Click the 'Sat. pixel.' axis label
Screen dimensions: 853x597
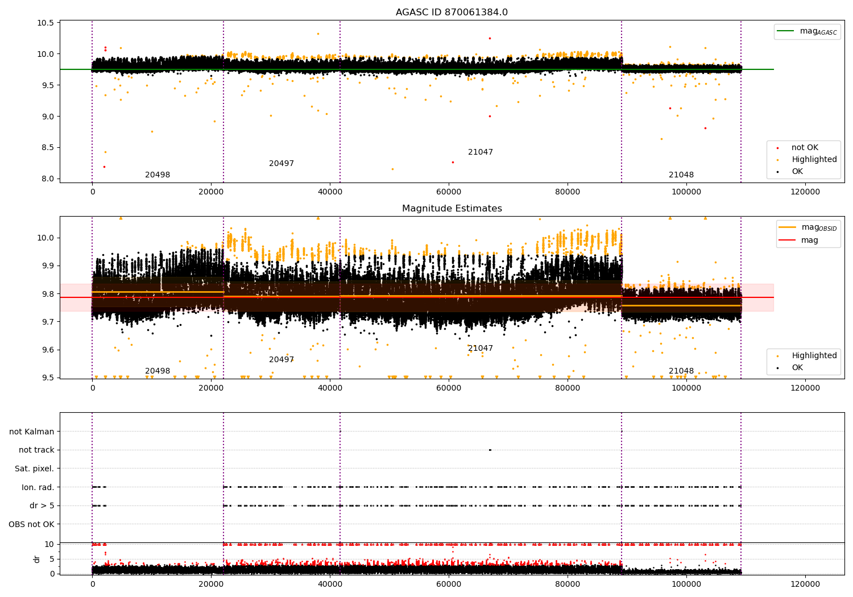point(35,469)
